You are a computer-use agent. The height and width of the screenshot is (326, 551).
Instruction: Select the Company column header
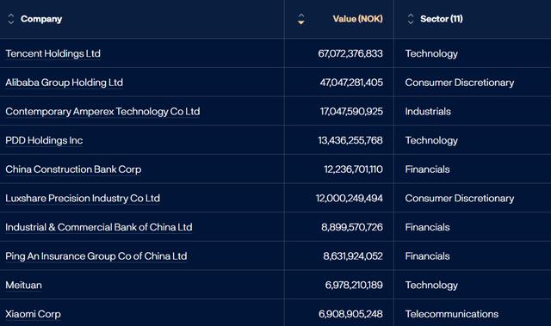click(x=41, y=19)
